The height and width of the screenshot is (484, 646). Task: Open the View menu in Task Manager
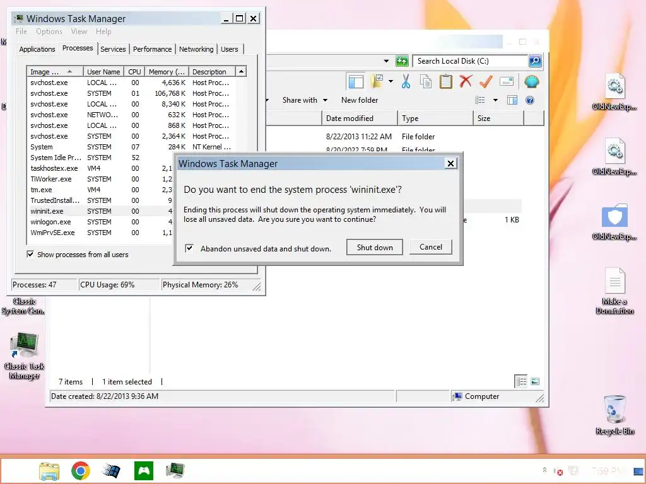[79, 32]
